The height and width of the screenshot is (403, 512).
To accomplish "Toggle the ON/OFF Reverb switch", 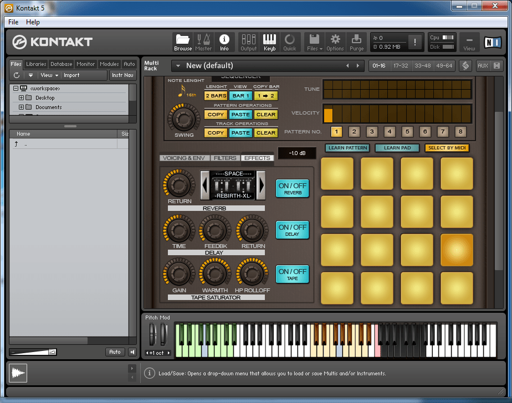I will point(292,188).
